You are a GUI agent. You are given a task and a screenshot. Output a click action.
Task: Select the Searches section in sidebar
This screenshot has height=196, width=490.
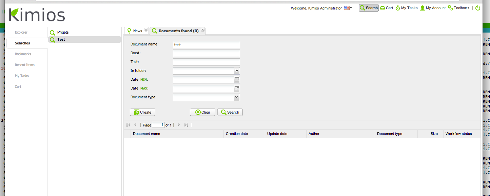pyautogui.click(x=22, y=43)
